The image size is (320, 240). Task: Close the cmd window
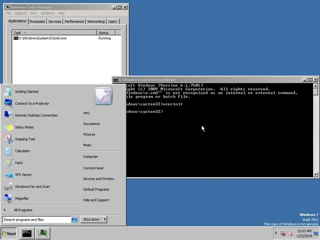(x=316, y=80)
